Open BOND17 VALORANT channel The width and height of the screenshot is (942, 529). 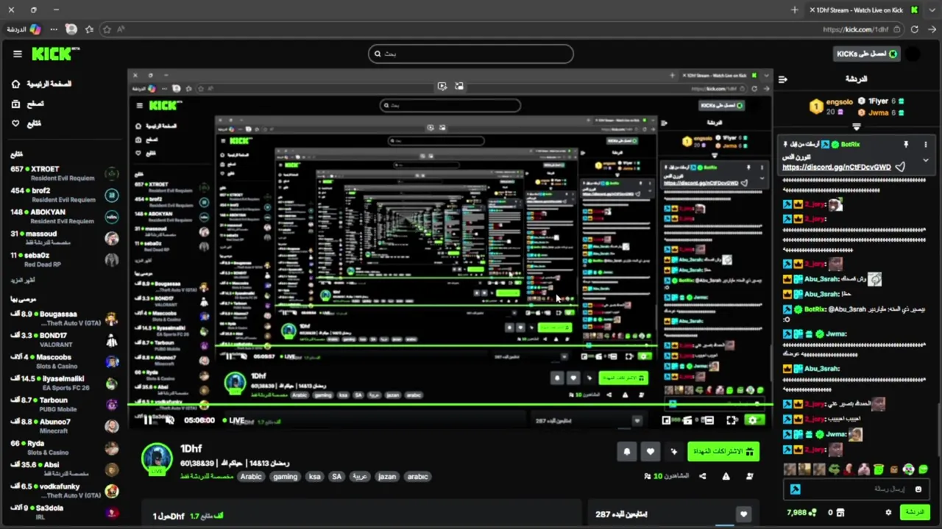pyautogui.click(x=64, y=339)
